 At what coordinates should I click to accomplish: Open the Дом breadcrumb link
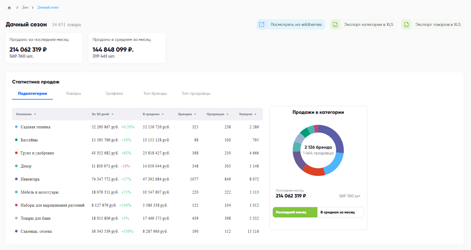point(25,8)
